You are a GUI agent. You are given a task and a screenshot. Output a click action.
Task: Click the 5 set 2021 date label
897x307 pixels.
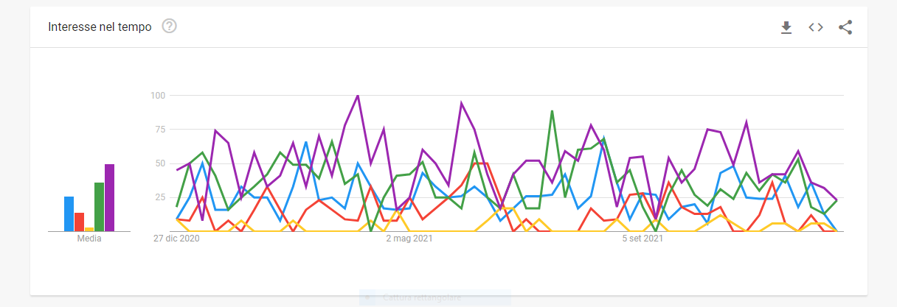(643, 239)
